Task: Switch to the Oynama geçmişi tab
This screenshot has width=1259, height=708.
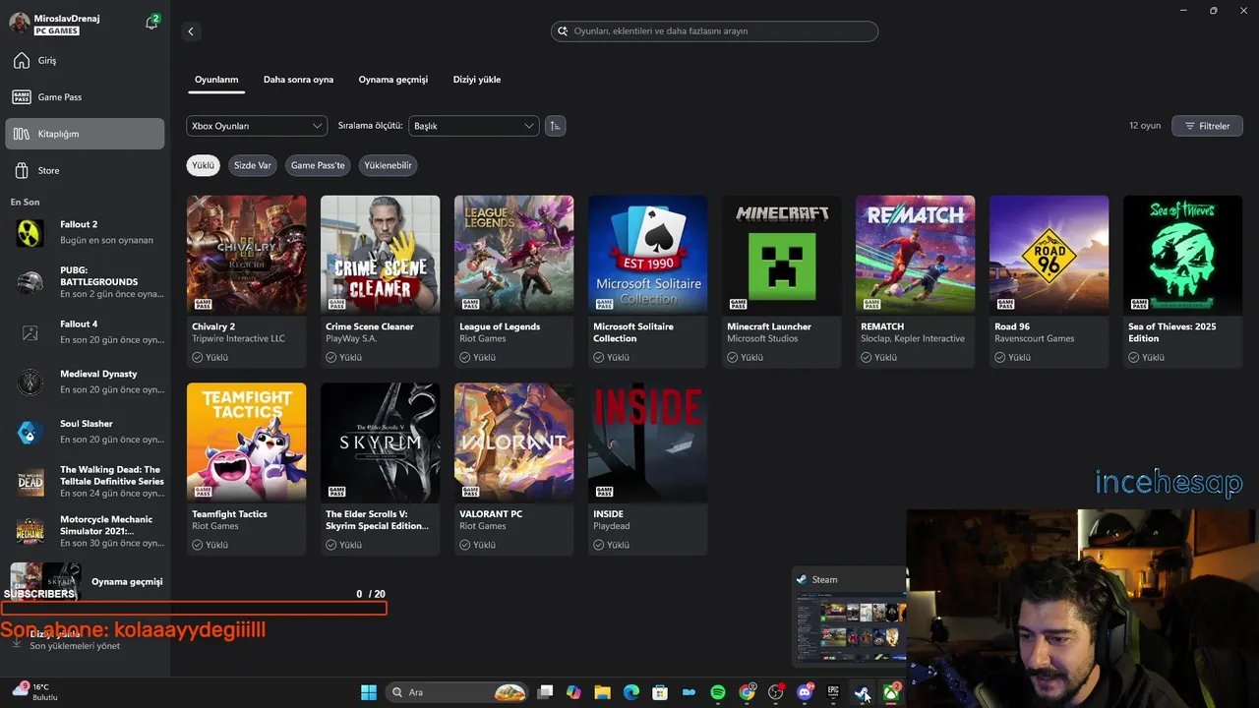Action: click(x=393, y=80)
